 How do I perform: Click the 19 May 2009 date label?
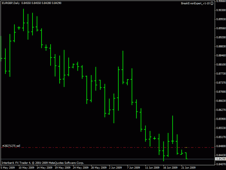coord(63,167)
